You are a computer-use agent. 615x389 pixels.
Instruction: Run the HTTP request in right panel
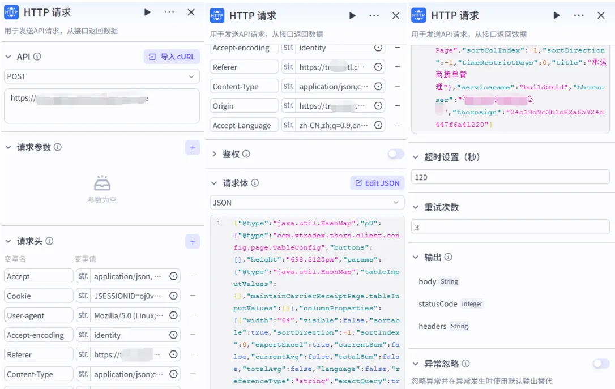pyautogui.click(x=557, y=15)
